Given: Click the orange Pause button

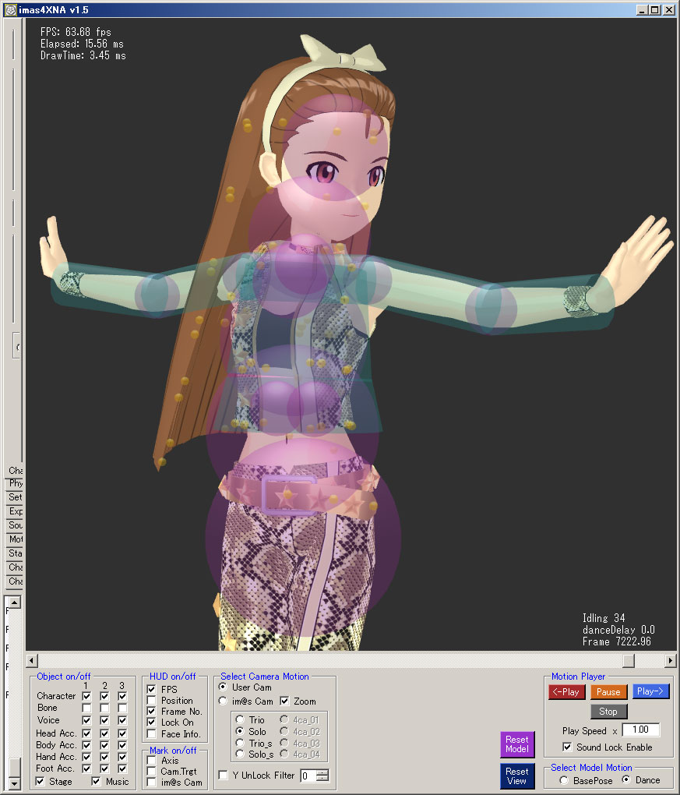Looking at the screenshot, I should (x=608, y=691).
